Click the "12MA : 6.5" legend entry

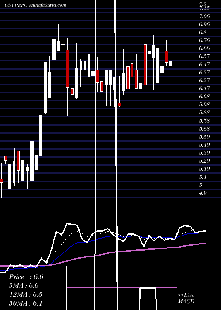[25, 294]
